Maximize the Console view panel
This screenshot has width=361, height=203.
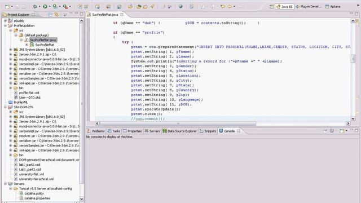(x=356, y=130)
